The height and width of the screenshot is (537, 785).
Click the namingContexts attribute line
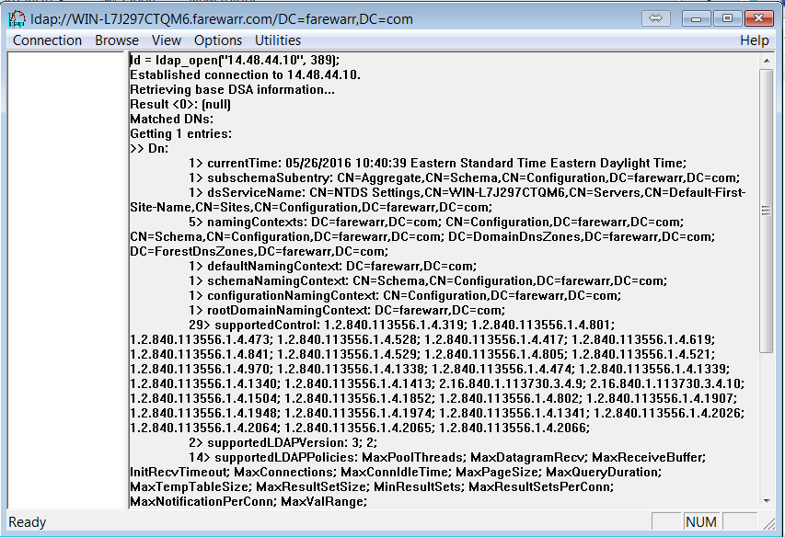(x=436, y=222)
